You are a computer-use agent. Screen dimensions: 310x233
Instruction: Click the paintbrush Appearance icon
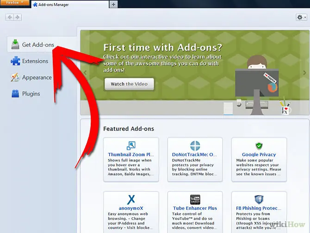(x=15, y=77)
